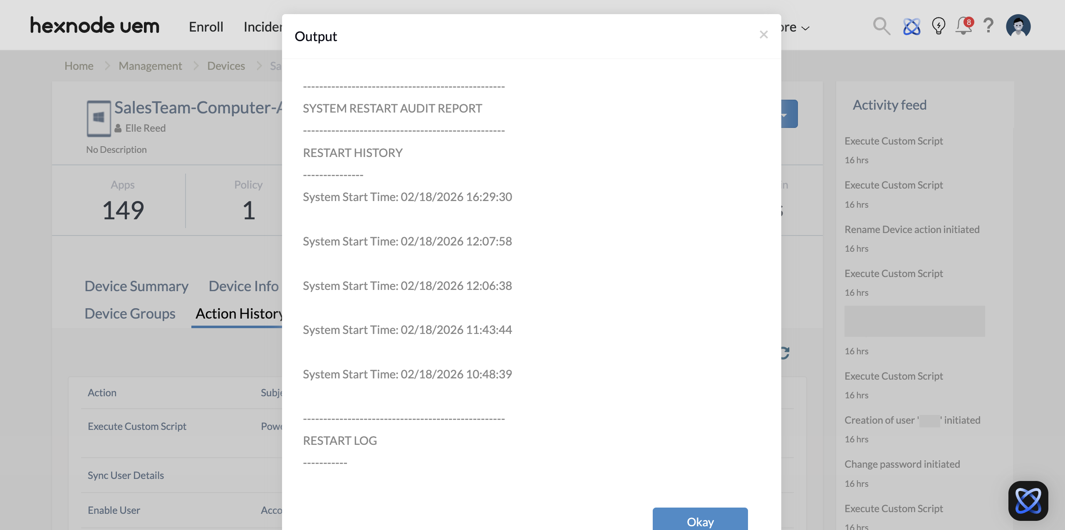Click the Windows device icon
Image resolution: width=1065 pixels, height=530 pixels.
click(x=99, y=118)
